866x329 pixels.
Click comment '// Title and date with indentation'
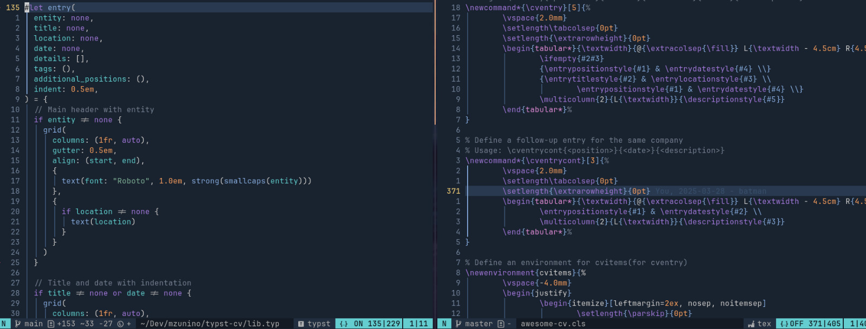[113, 283]
